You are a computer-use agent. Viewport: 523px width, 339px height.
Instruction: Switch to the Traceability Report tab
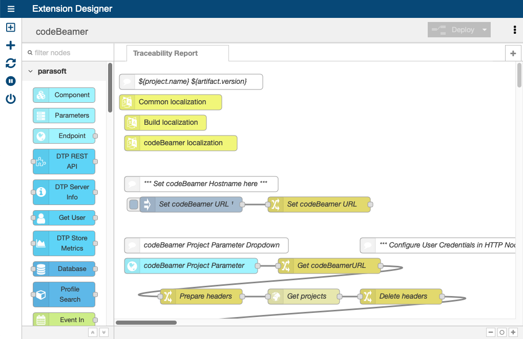[178, 53]
